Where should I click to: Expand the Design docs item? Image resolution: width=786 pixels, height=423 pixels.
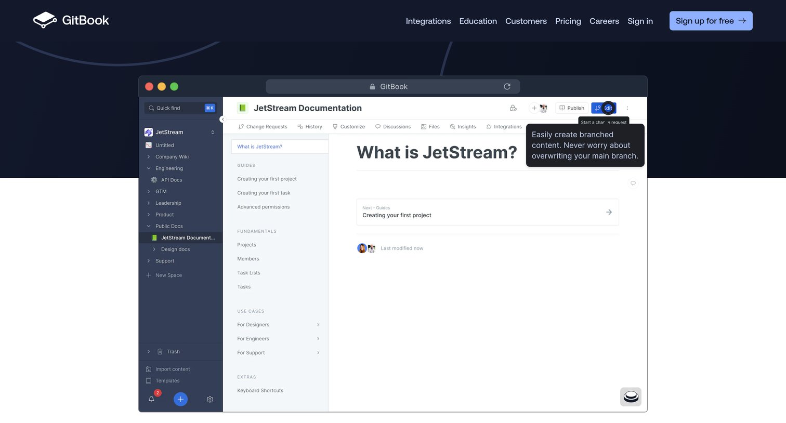tap(154, 249)
